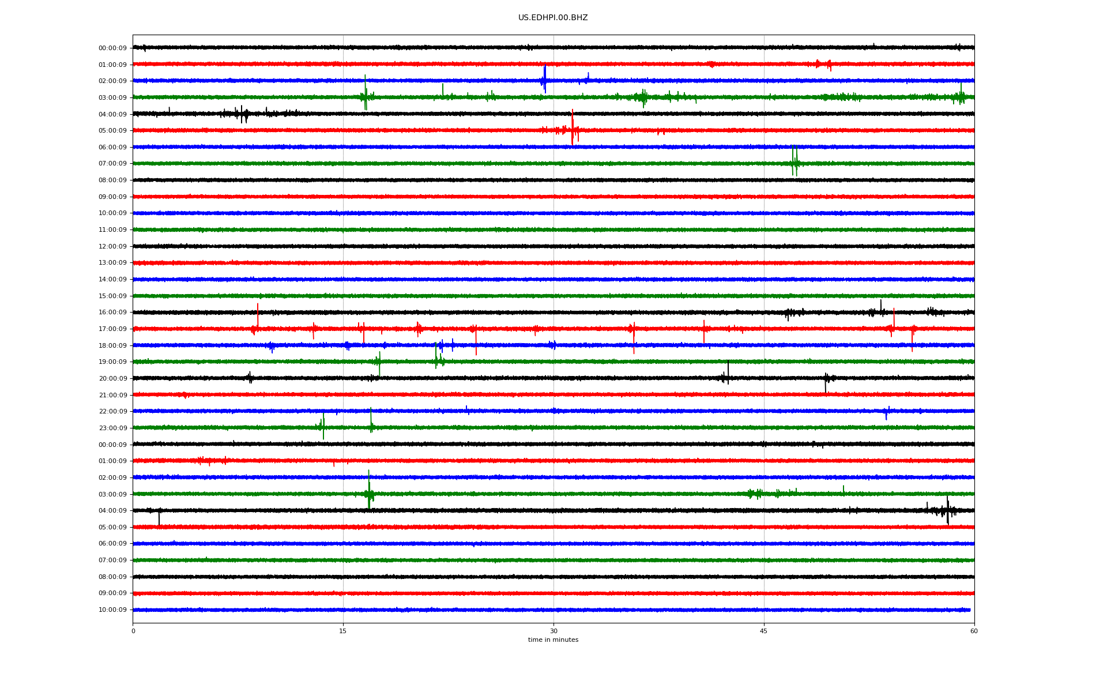This screenshot has height=692, width=1107.
Task: Click the 16:00:09 row time label
Action: 112,313
